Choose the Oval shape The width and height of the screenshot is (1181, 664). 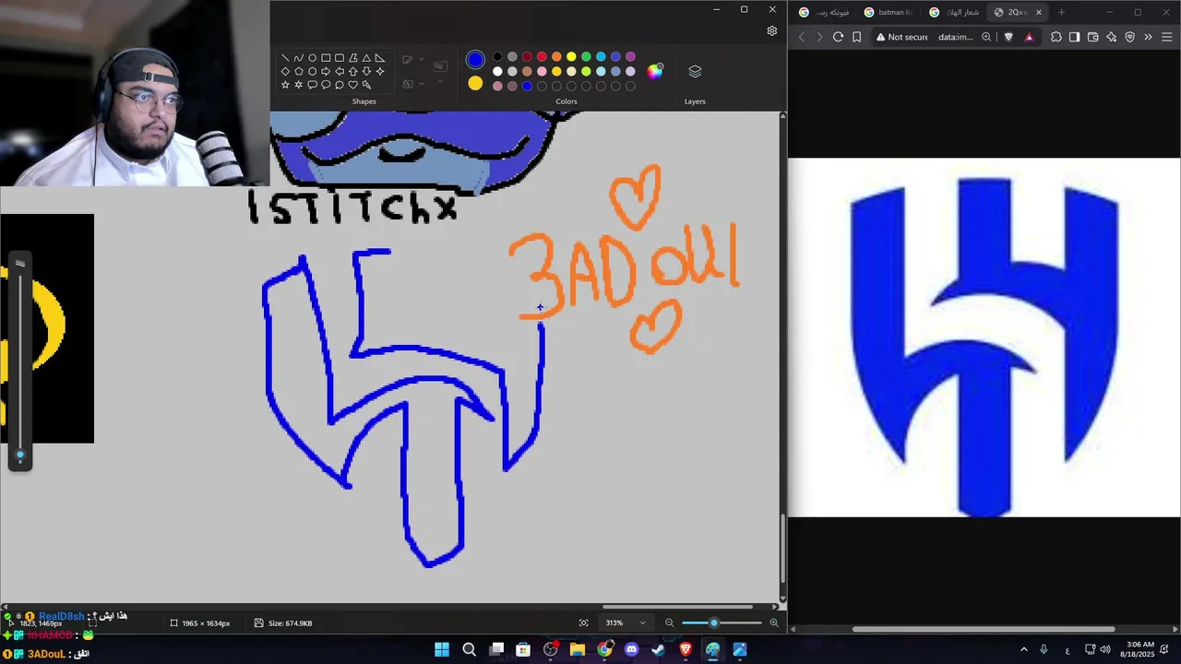click(313, 57)
